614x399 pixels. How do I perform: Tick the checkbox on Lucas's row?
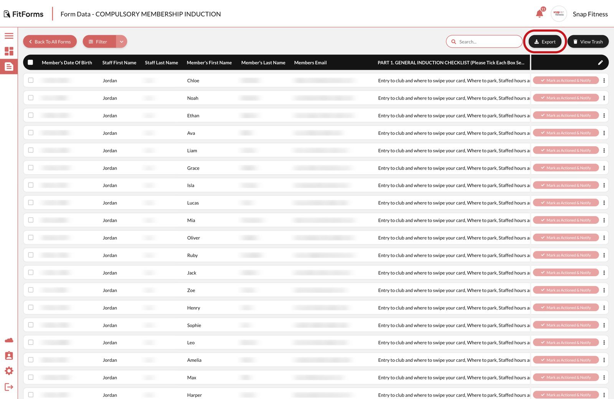pos(31,203)
